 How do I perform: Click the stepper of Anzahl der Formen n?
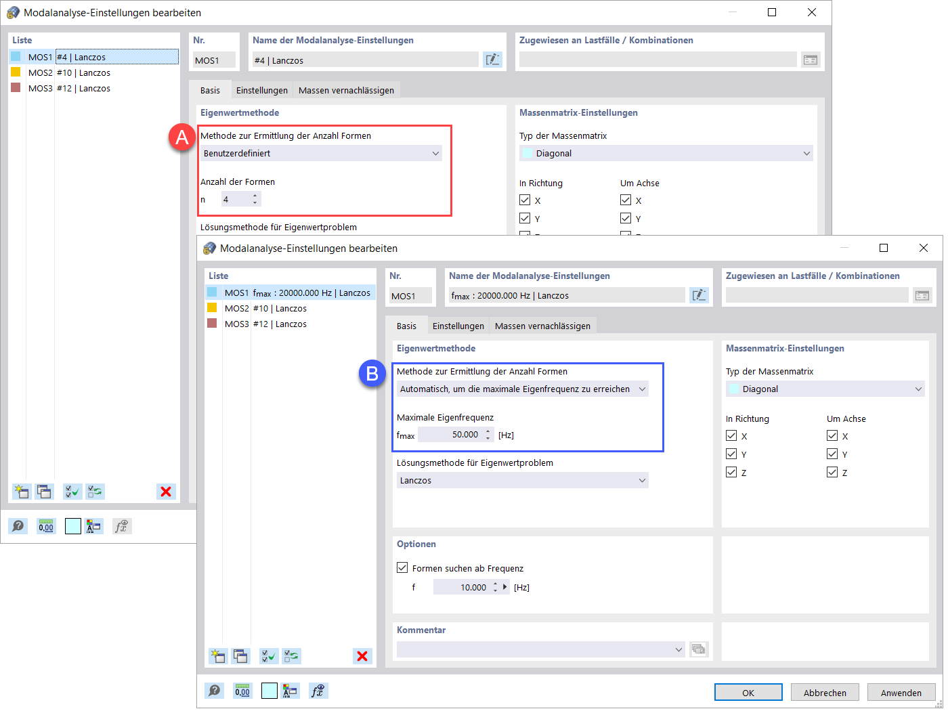[255, 199]
